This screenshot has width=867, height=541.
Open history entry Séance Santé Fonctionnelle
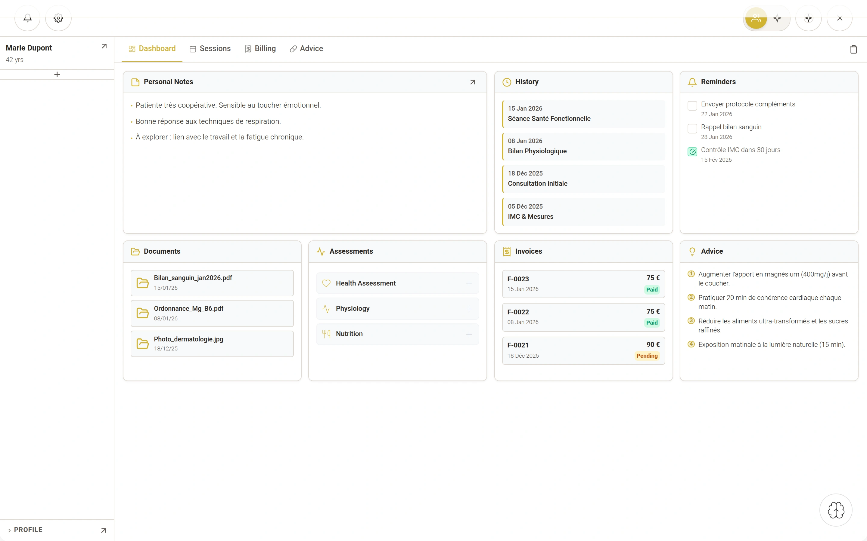[584, 114]
